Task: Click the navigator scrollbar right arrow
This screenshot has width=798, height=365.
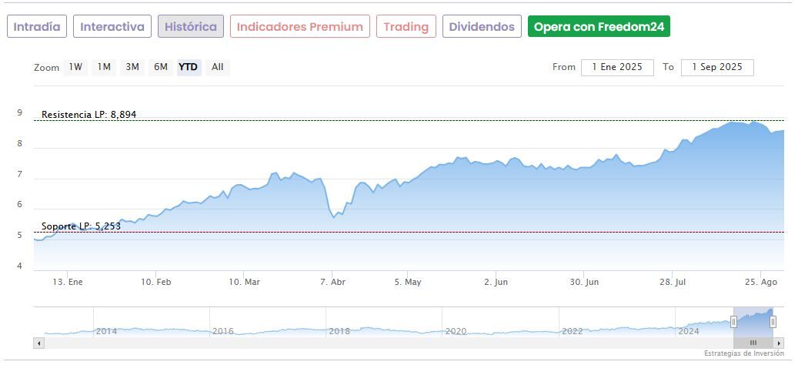Action: click(x=779, y=343)
